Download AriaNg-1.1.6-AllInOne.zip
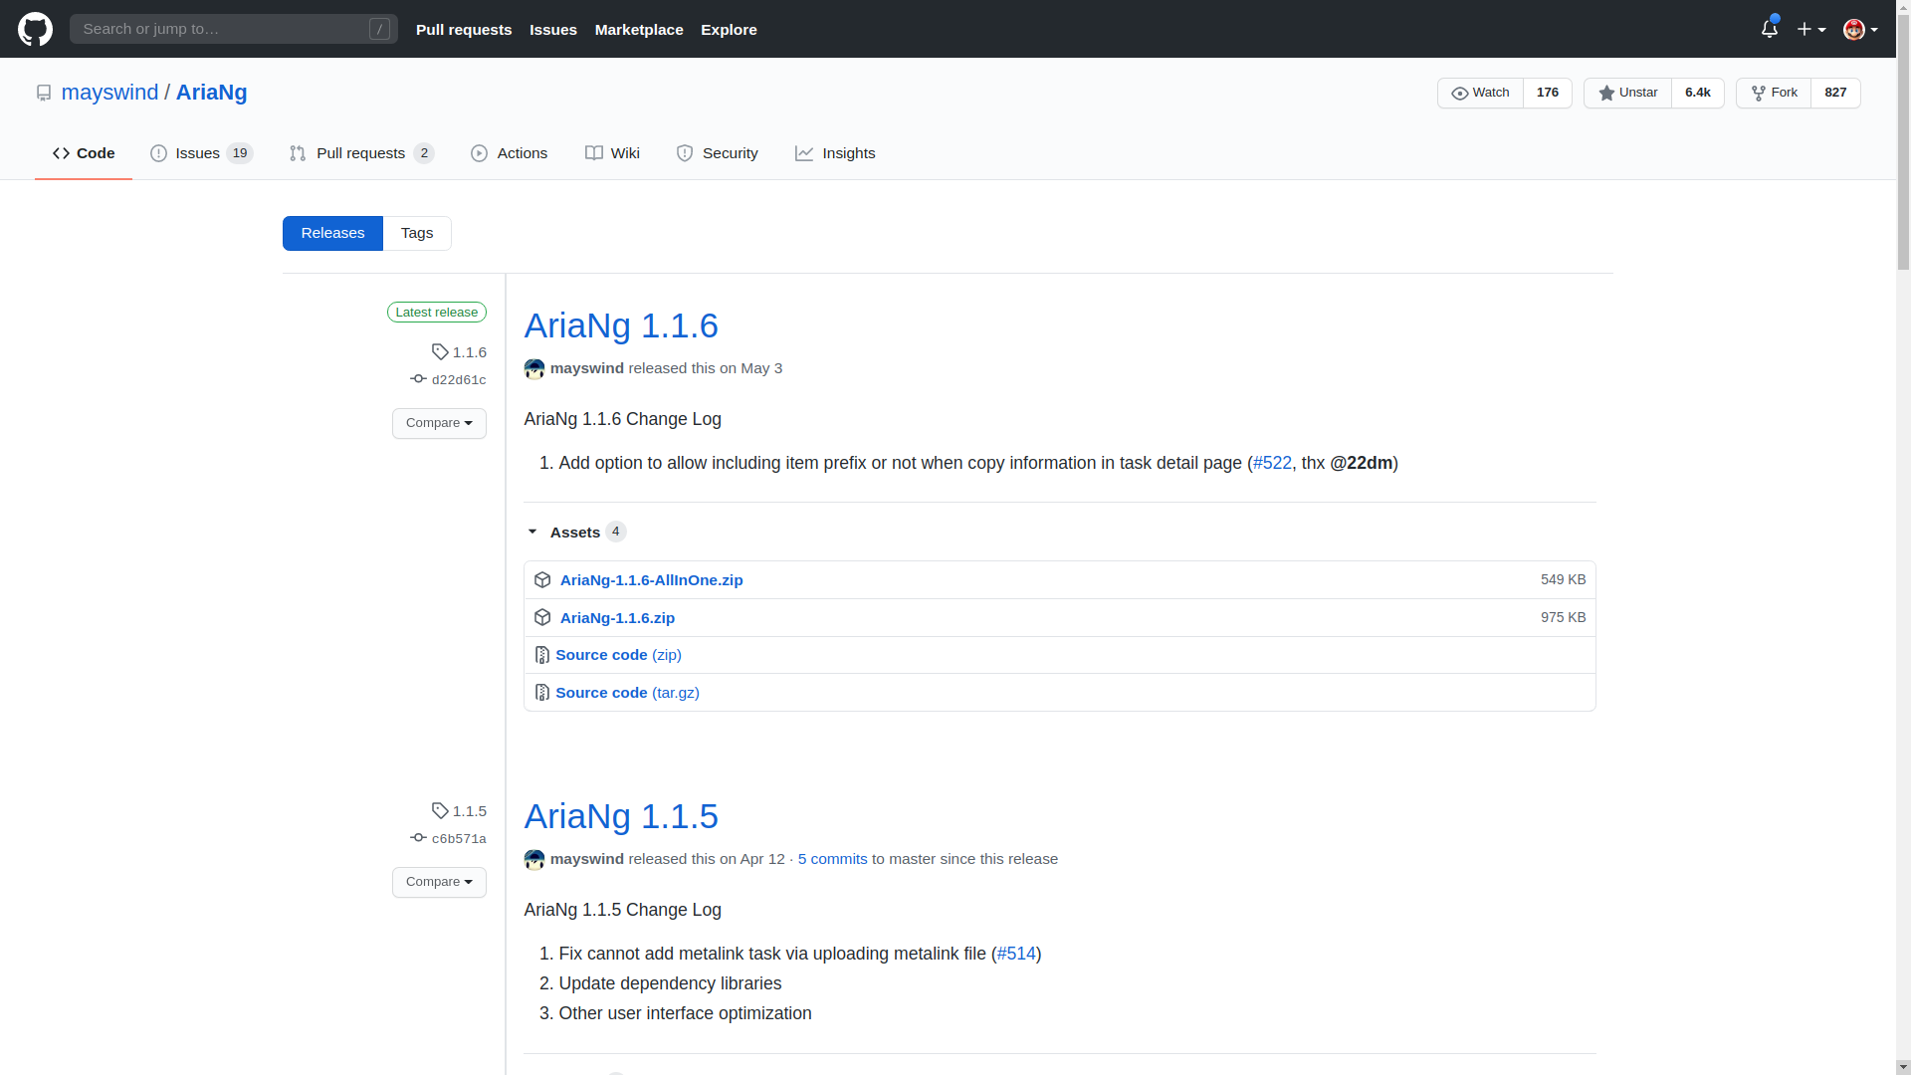The height and width of the screenshot is (1075, 1911). (x=651, y=579)
